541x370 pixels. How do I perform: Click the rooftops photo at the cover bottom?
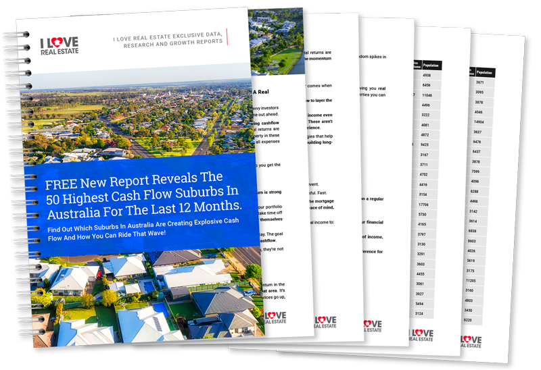[x=135, y=297]
